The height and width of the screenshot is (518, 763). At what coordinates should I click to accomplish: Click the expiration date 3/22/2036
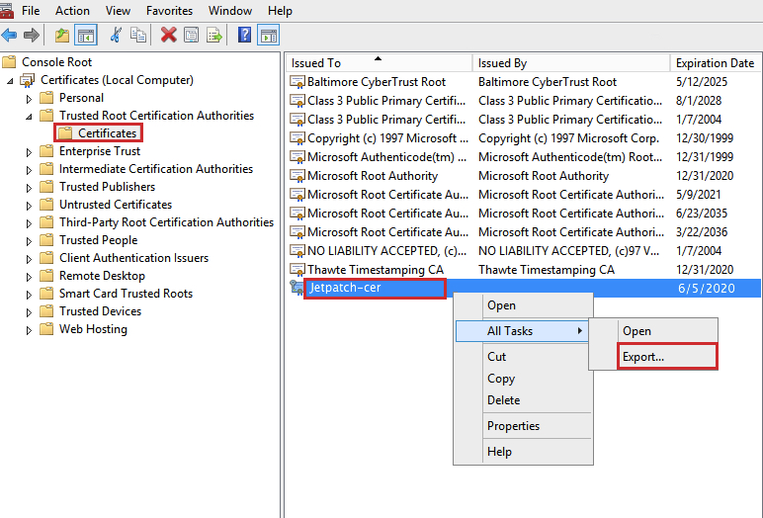(x=701, y=231)
